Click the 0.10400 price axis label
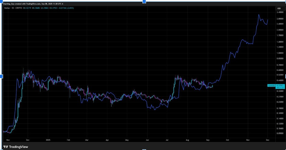 coord(280,129)
